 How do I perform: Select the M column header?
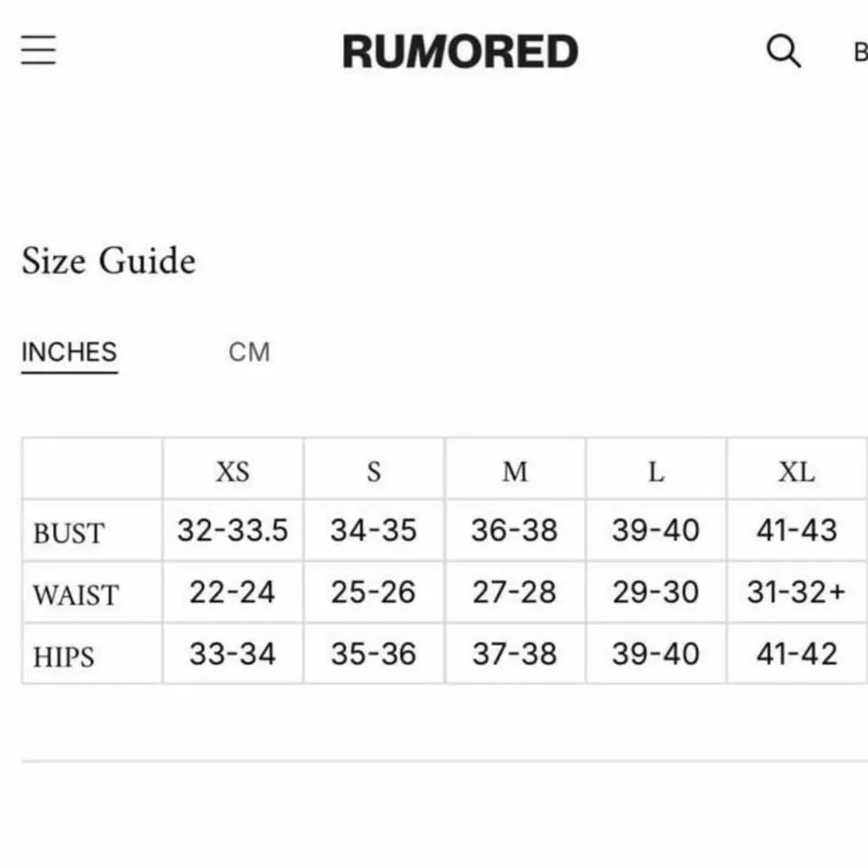click(515, 471)
